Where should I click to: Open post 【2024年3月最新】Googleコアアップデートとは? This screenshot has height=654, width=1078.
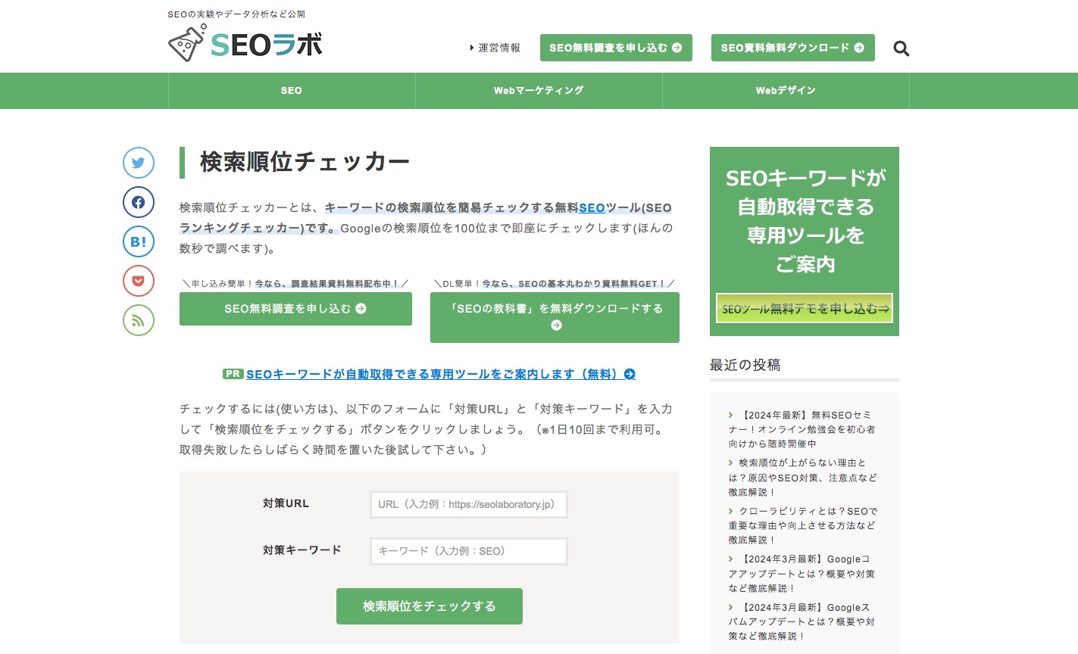(801, 574)
